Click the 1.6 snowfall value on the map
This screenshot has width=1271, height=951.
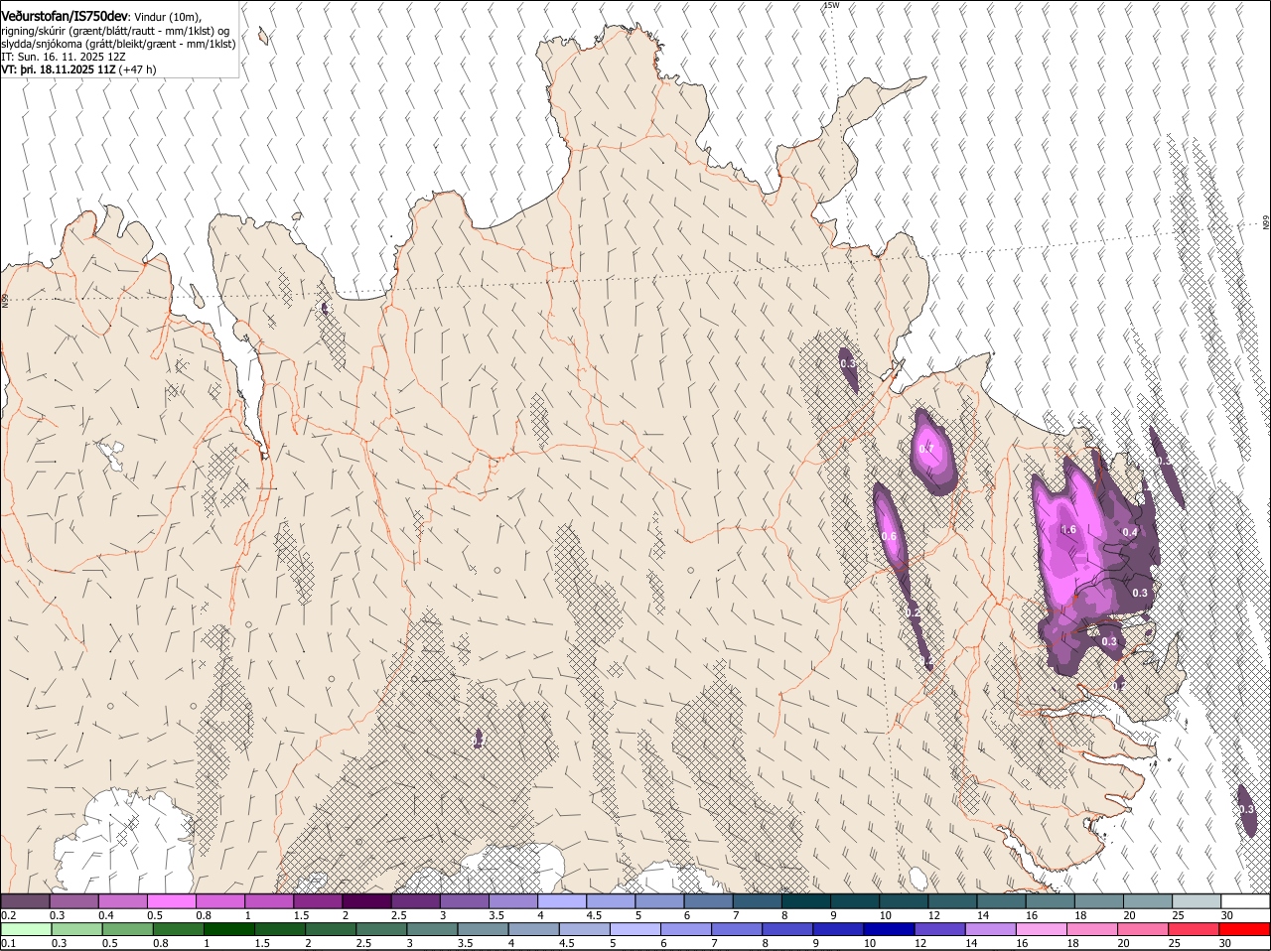[x=1068, y=530]
